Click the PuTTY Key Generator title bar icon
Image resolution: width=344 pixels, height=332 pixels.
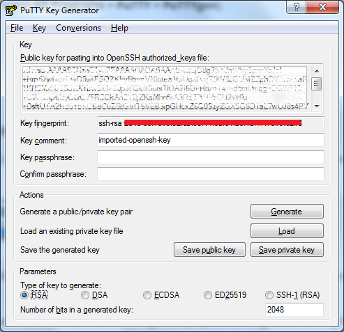(11, 10)
